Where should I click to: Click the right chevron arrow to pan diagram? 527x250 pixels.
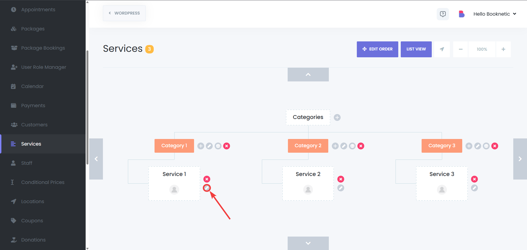point(520,159)
